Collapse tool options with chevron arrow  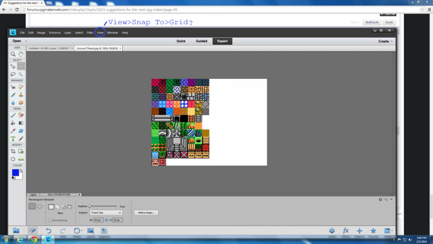tap(391, 199)
